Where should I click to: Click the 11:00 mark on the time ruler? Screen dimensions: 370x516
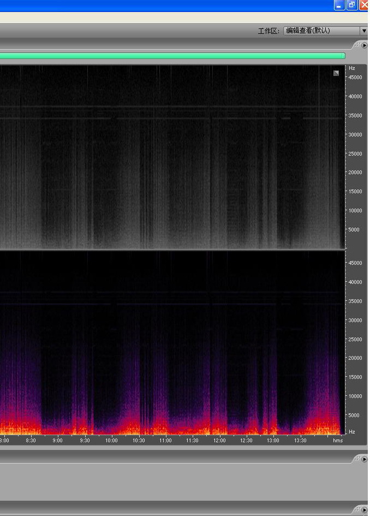point(165,440)
